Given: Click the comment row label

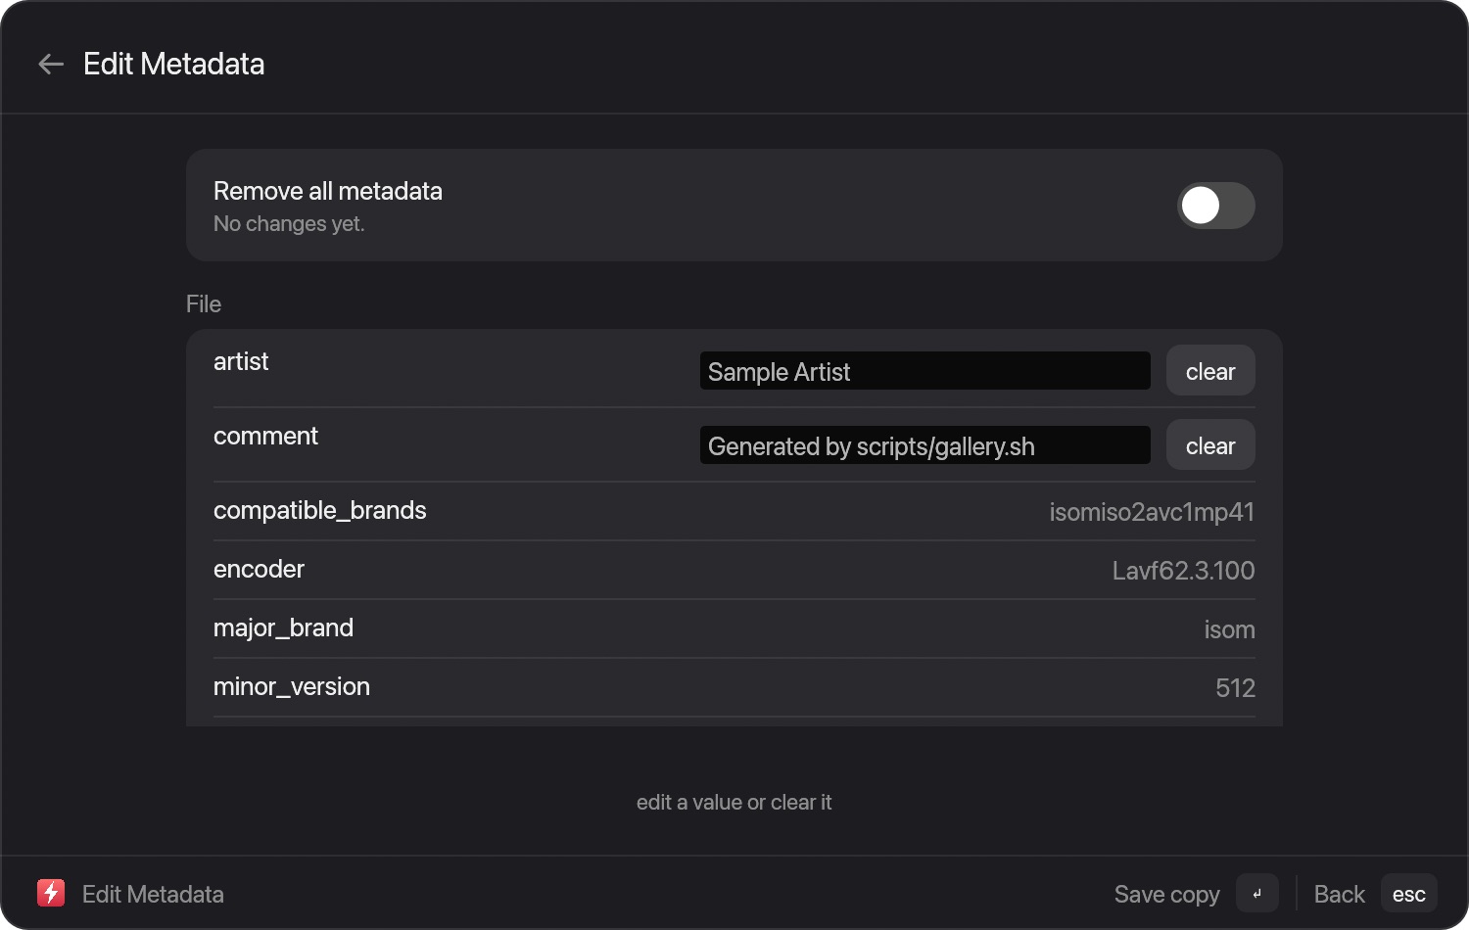Looking at the screenshot, I should coord(265,437).
